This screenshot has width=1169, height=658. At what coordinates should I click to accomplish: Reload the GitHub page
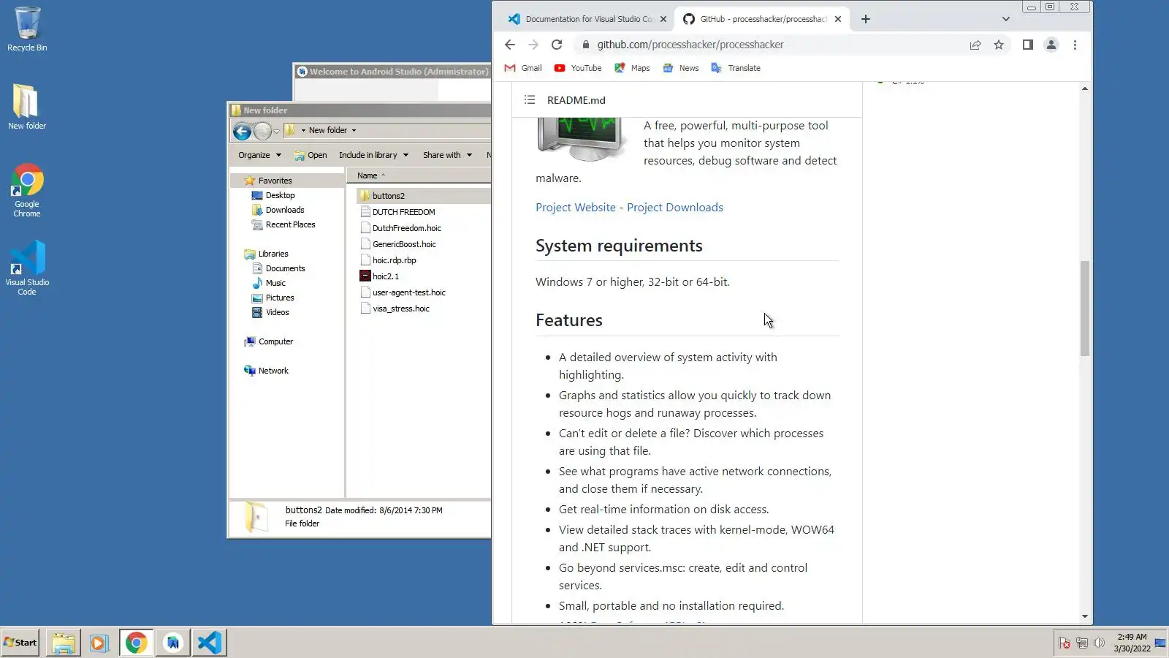point(557,45)
